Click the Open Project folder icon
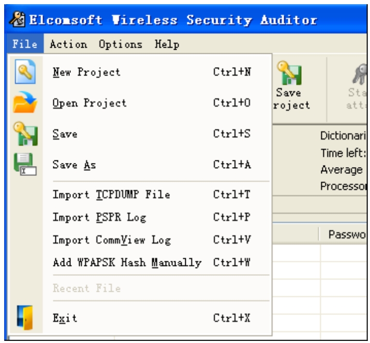This screenshot has height=343, width=370. pos(25,102)
